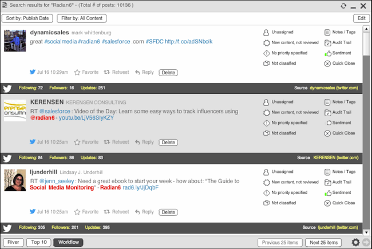Viewport: 372px width, 249px height.
Task: Open the settings gear icon
Action: click(x=355, y=242)
